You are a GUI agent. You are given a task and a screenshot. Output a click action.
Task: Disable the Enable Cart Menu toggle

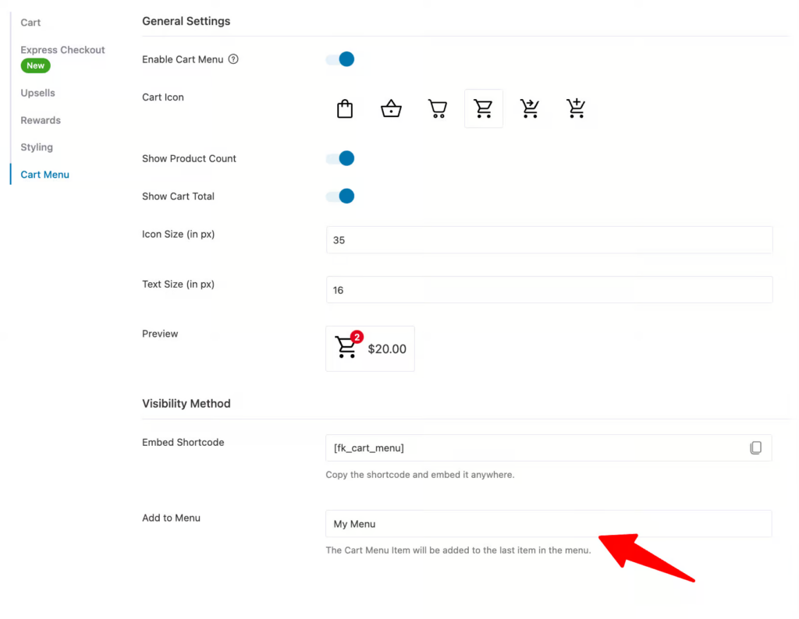[340, 58]
